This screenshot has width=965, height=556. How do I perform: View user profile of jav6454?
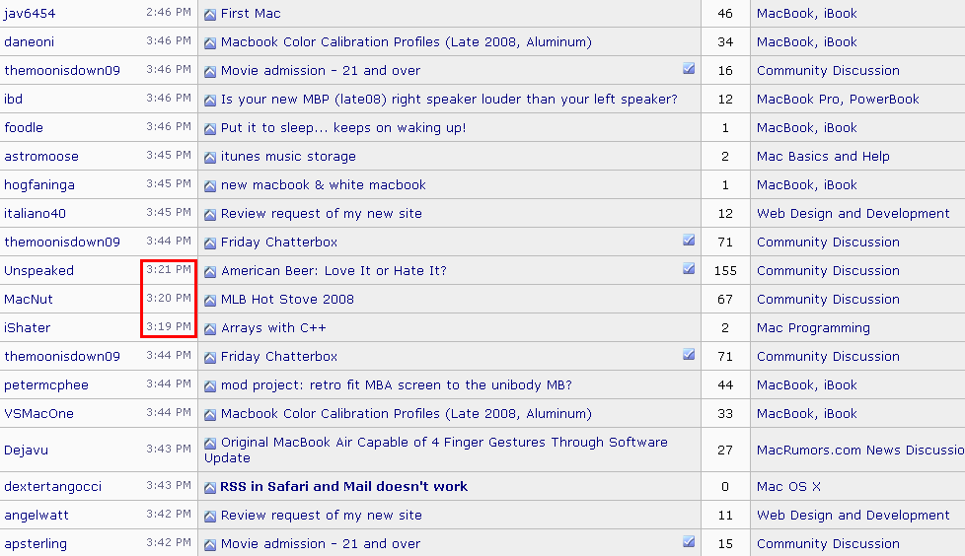click(x=30, y=14)
